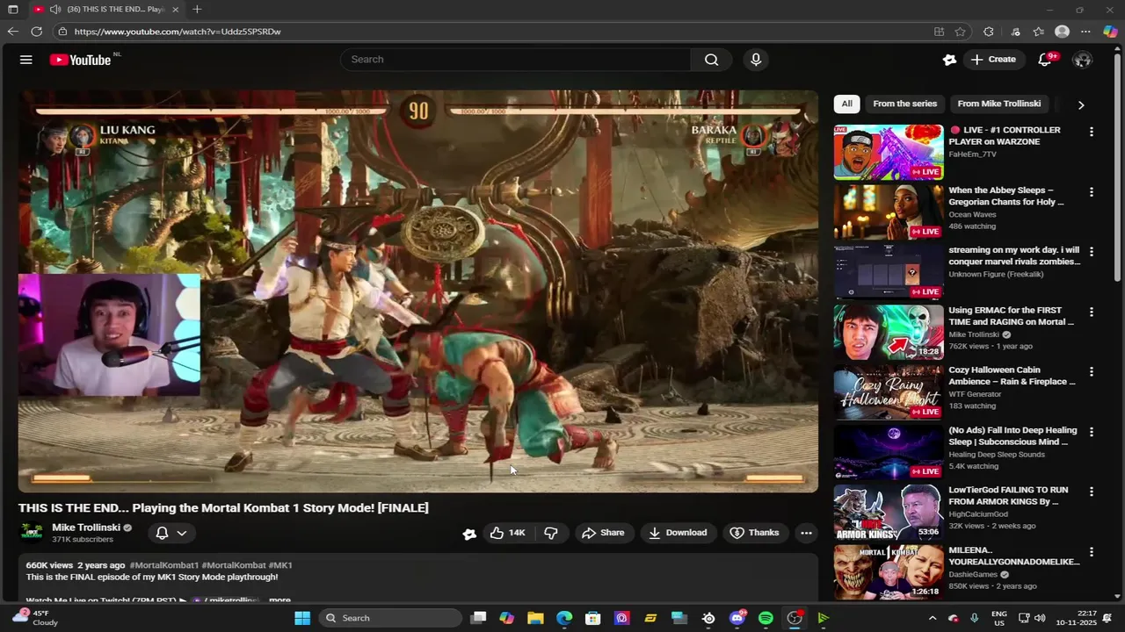
Task: Open File Explorer from the taskbar
Action: pyautogui.click(x=535, y=618)
